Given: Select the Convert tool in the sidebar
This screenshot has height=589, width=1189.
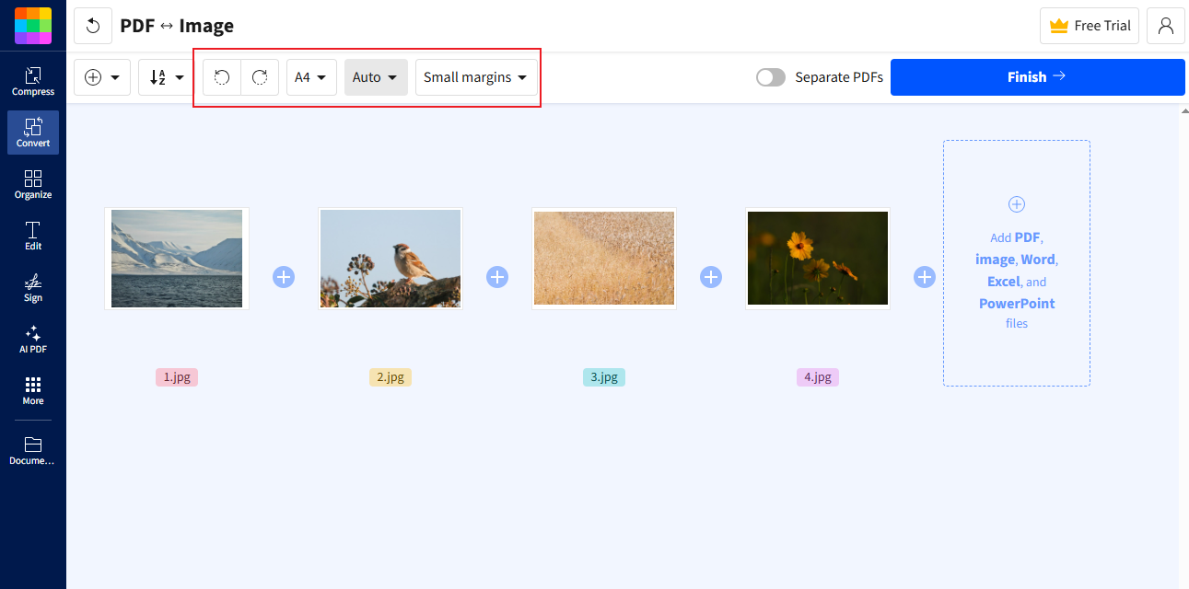Looking at the screenshot, I should tap(33, 132).
